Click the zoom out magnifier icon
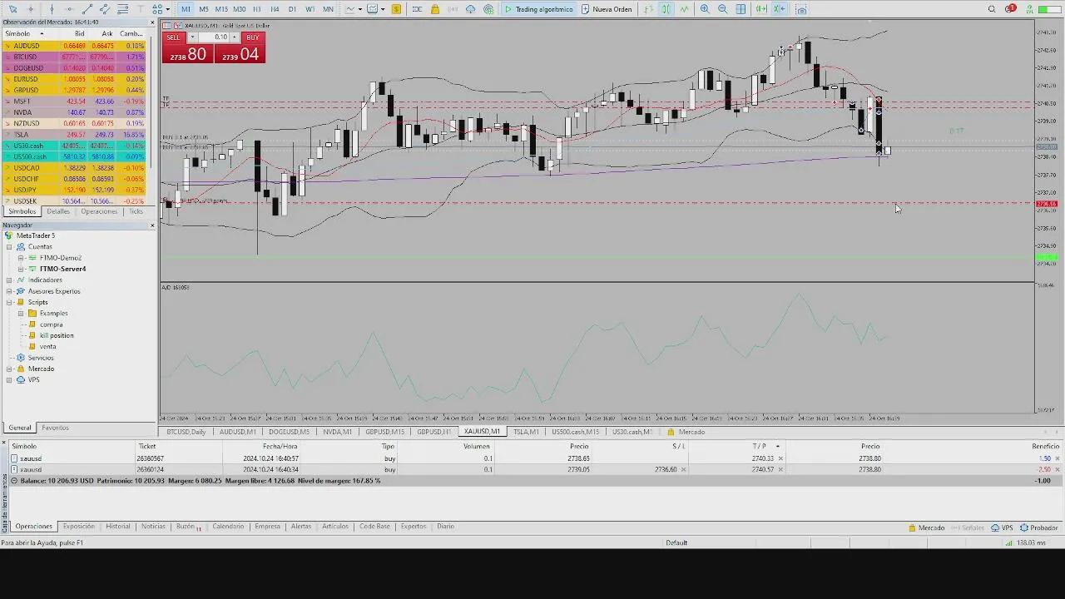The image size is (1065, 599). (x=722, y=9)
